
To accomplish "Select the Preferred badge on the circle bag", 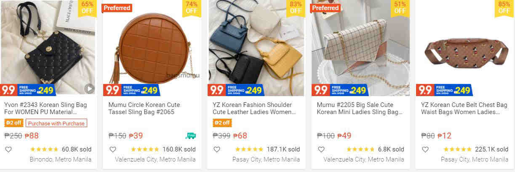I will [x=117, y=8].
